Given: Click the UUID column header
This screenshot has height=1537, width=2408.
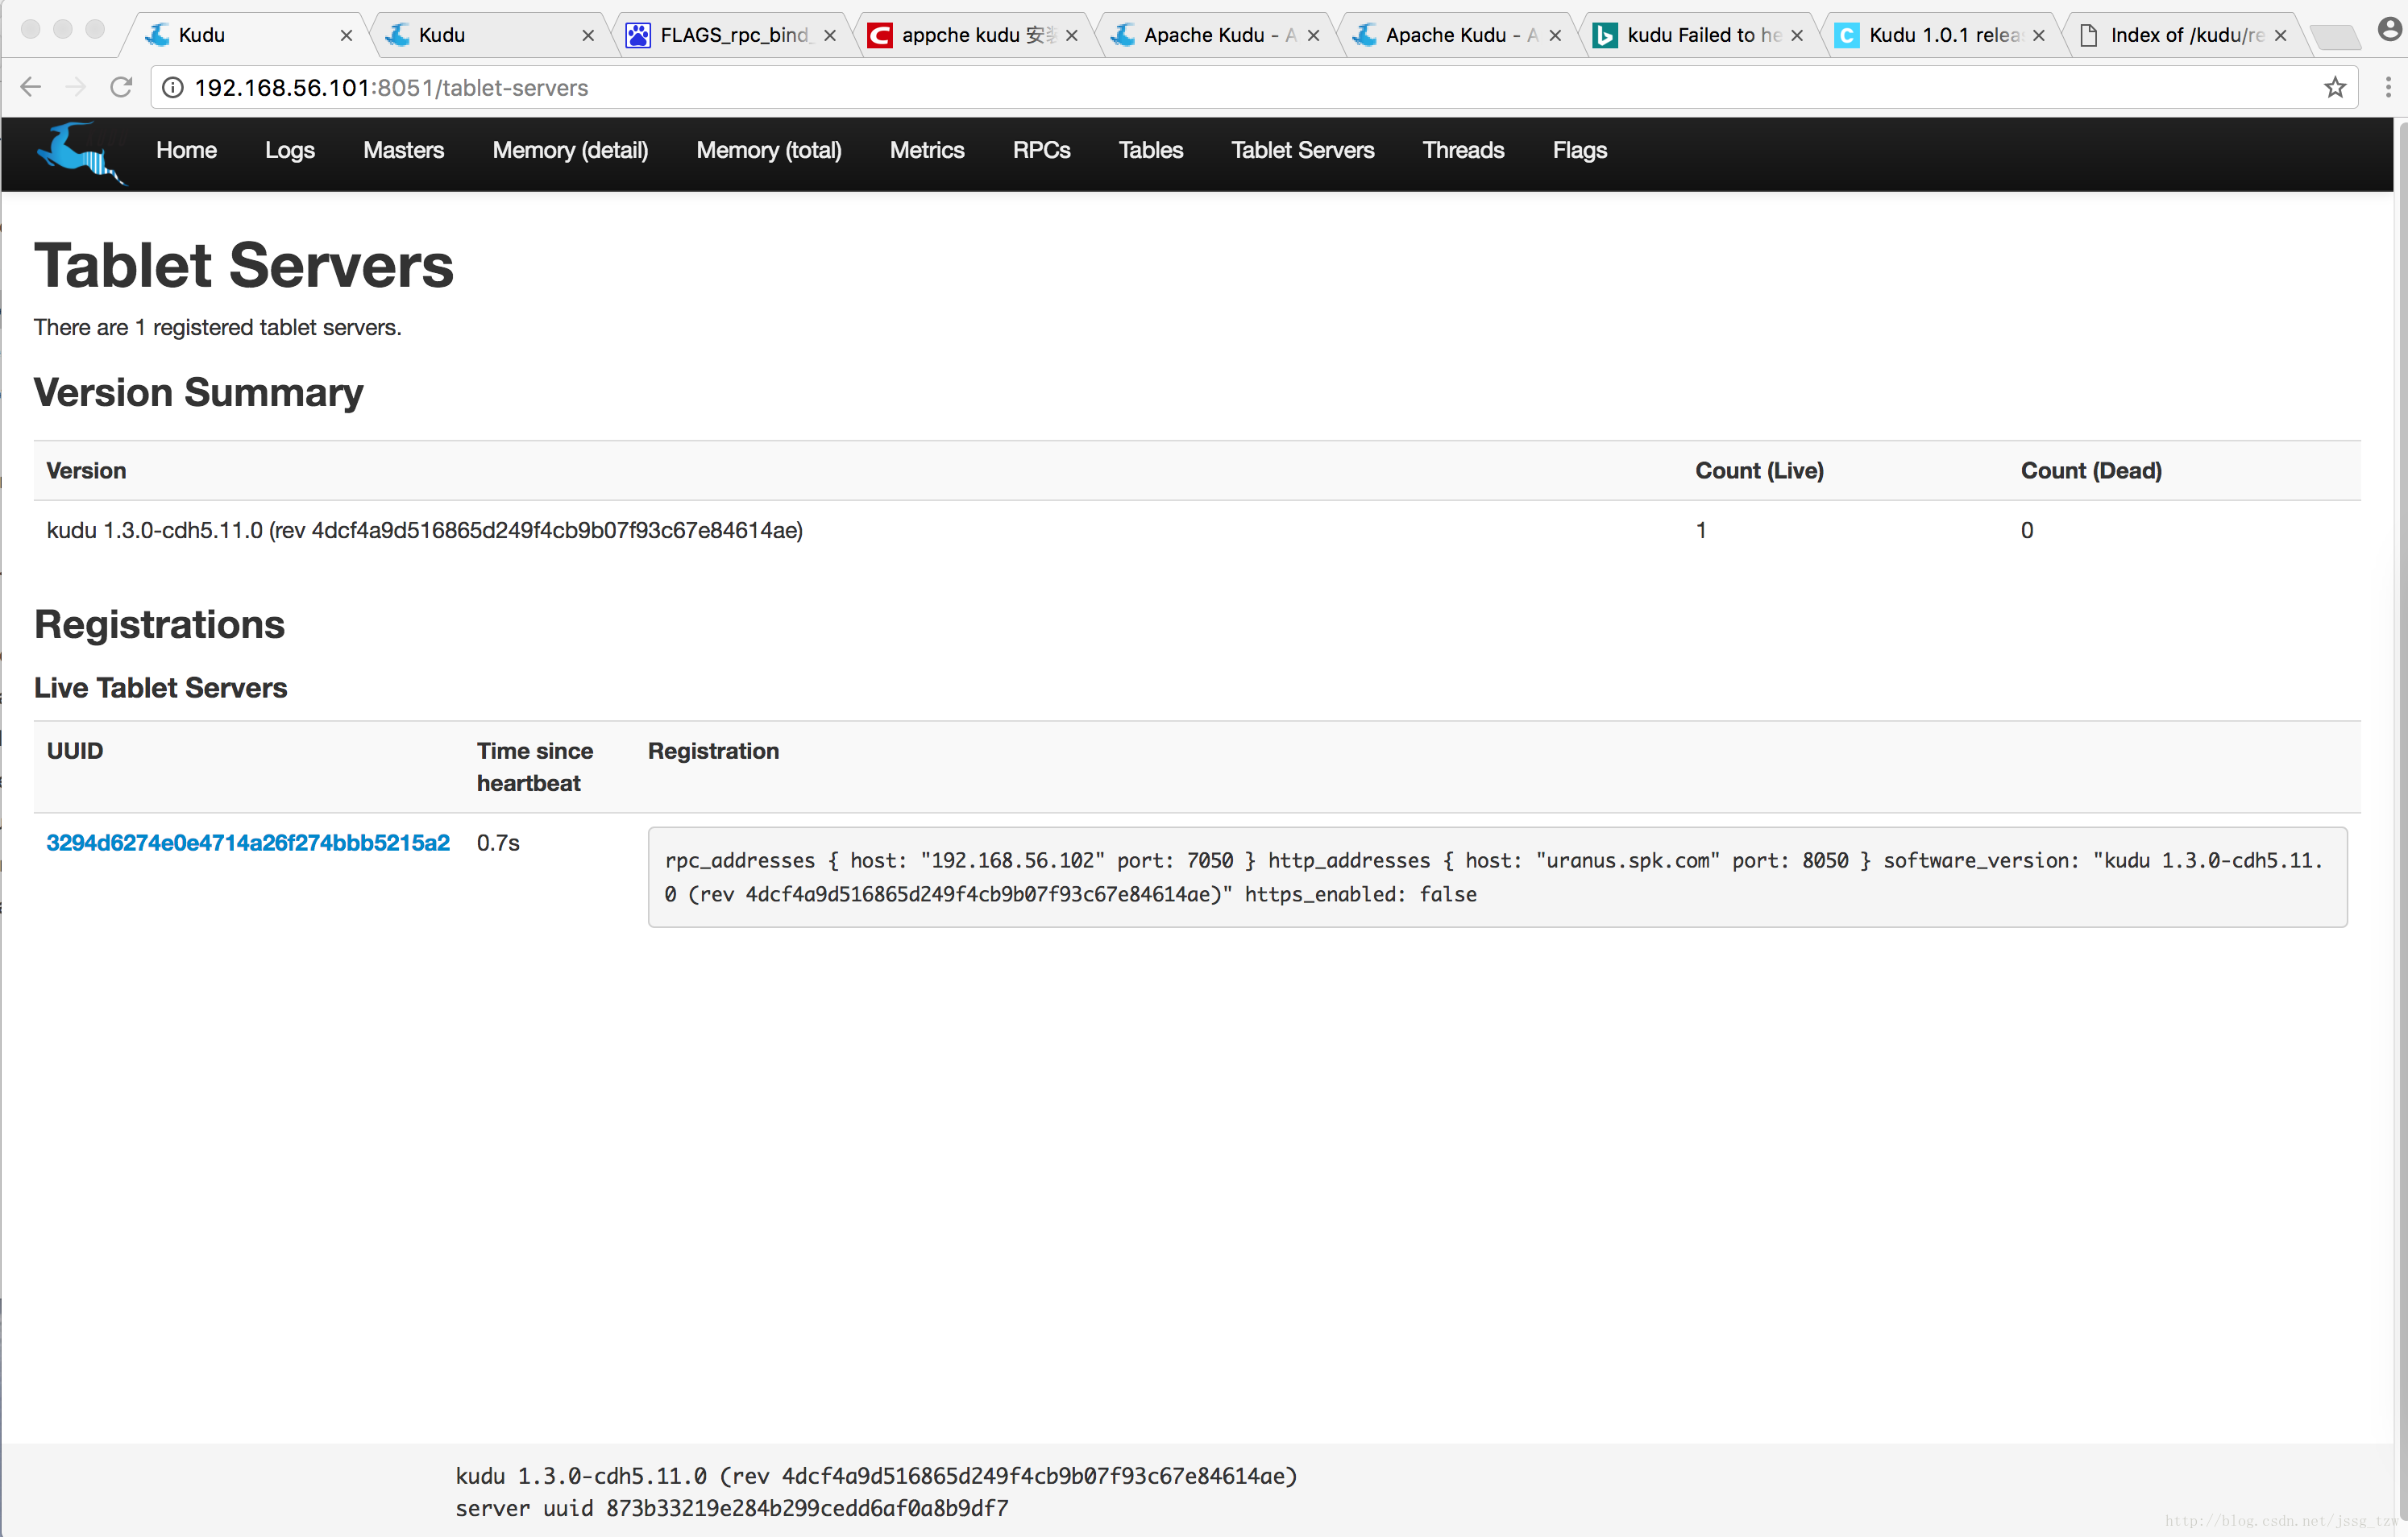Looking at the screenshot, I should (75, 751).
